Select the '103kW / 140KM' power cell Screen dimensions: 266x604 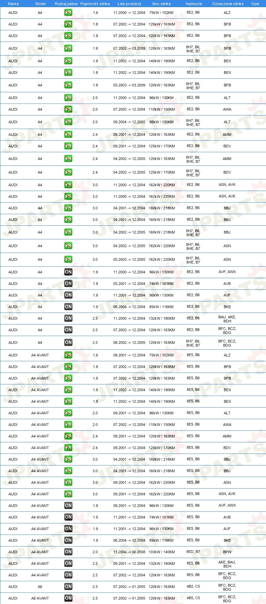click(x=162, y=552)
